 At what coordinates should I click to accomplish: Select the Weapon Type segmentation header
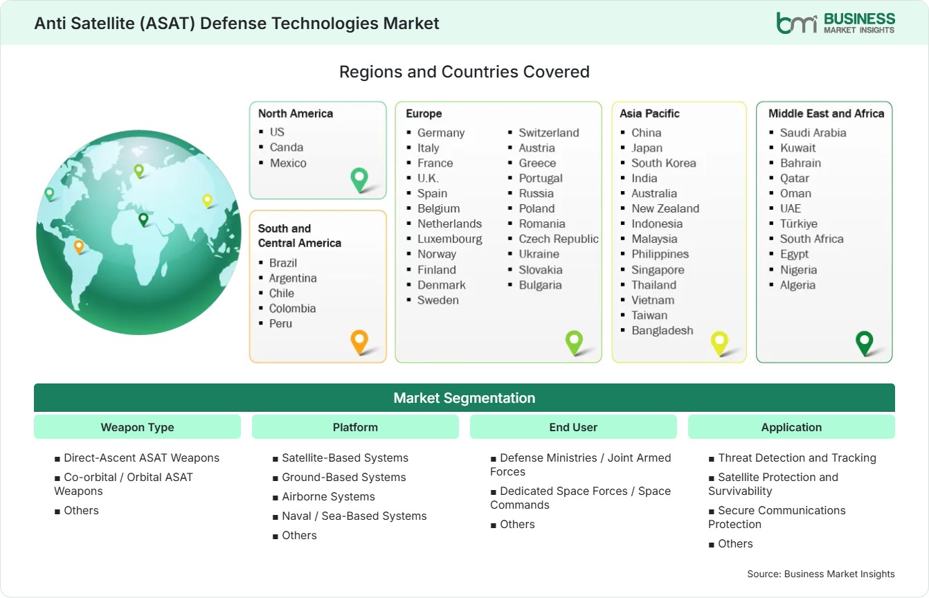click(137, 427)
